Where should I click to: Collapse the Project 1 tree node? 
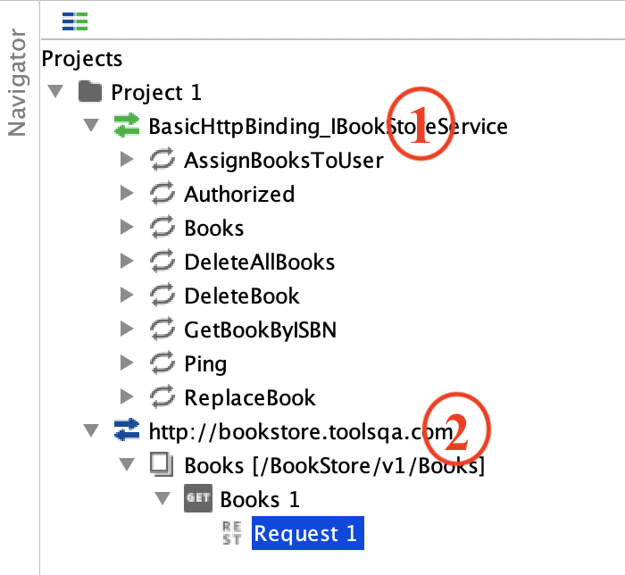(x=55, y=92)
